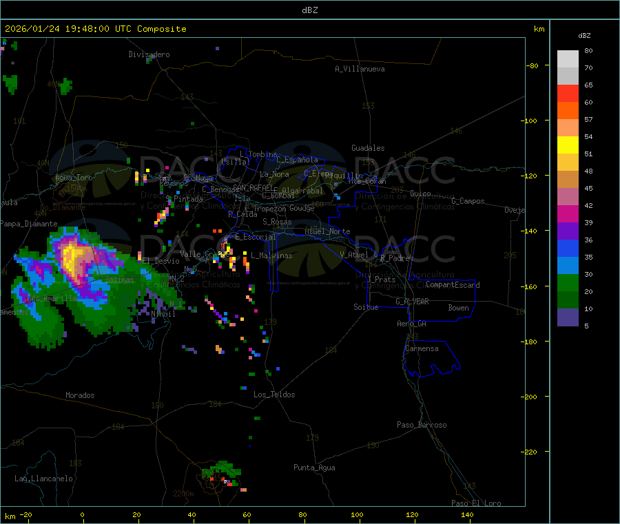Screen dimensions: 620x524
Task: Click the green 20-30 dBZ legend swatch
Action: pyautogui.click(x=568, y=282)
